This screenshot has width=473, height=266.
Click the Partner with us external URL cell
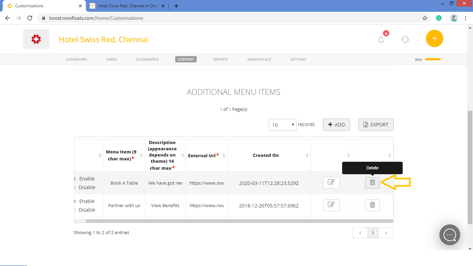pyautogui.click(x=207, y=205)
